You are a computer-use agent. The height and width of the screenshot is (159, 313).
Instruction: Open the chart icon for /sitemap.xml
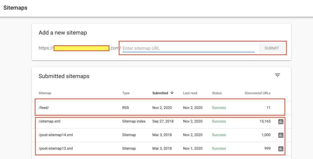[x=281, y=122]
